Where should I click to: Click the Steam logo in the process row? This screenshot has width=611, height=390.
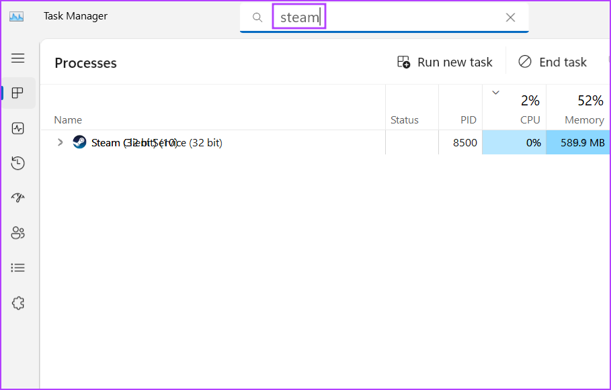tap(79, 142)
